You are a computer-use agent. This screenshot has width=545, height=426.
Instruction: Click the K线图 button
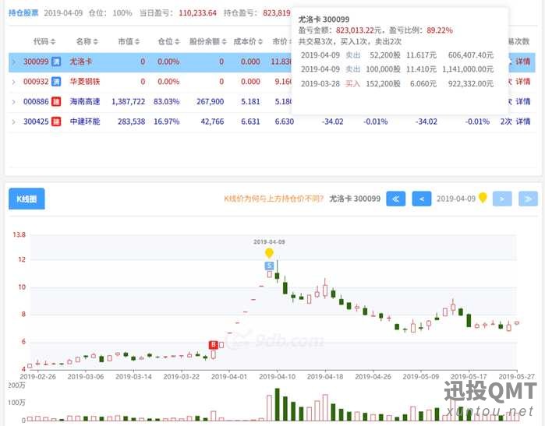[x=27, y=199]
